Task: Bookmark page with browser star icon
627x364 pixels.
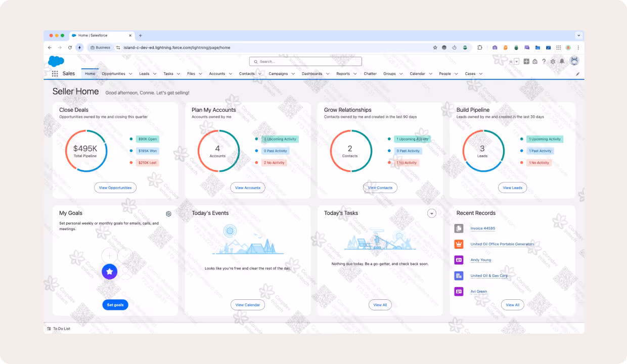Action: click(435, 48)
